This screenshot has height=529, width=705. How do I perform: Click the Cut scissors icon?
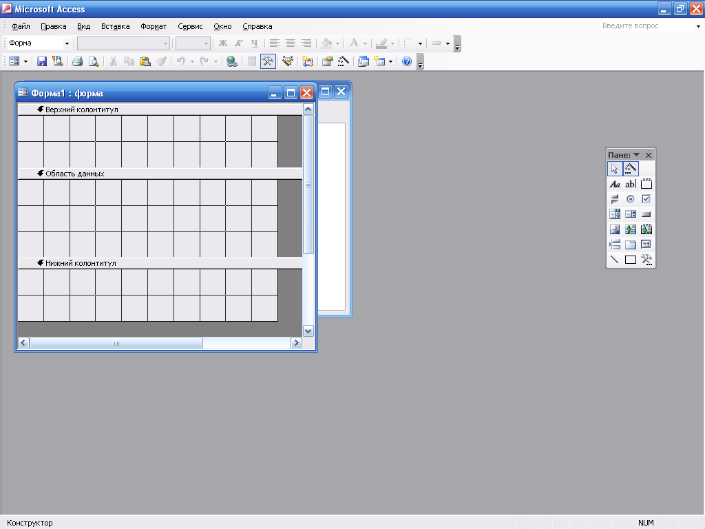[x=114, y=61]
